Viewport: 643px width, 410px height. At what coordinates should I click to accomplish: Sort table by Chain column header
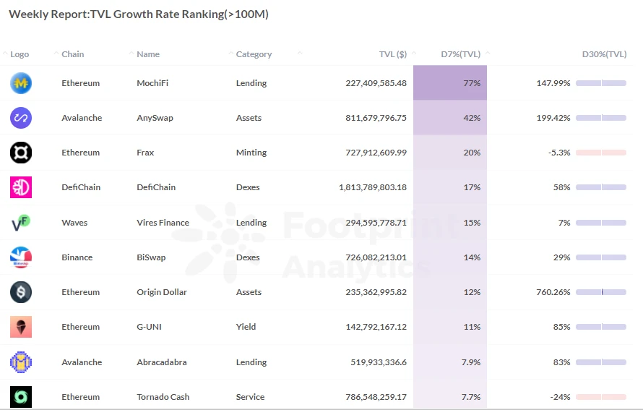coord(72,54)
